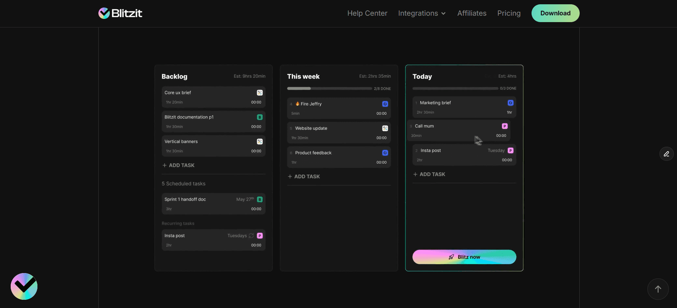Open the Blitzit documentation p1 task

point(214,122)
